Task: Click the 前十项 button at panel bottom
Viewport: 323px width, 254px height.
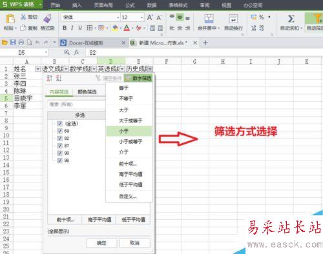Action: coord(65,220)
